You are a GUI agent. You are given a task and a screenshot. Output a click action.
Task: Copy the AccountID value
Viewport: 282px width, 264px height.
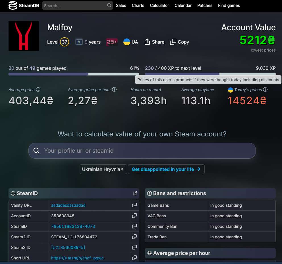(134, 216)
